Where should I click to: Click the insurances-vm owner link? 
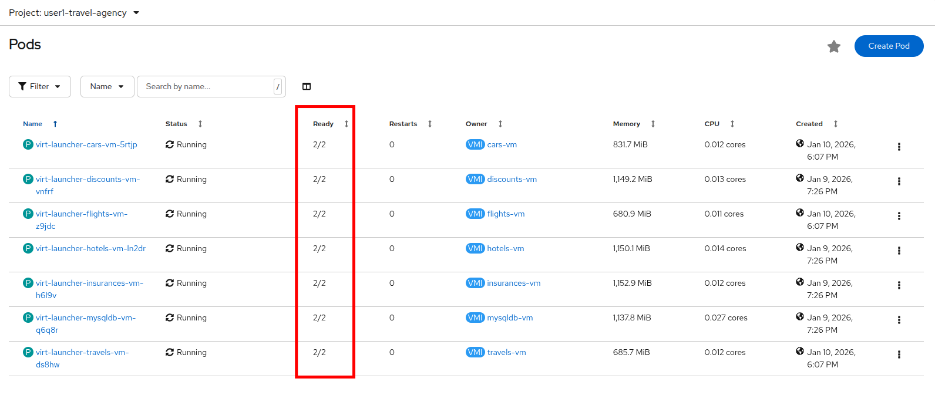tap(513, 283)
